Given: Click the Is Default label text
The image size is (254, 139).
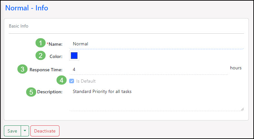Looking at the screenshot, I should tap(86, 81).
